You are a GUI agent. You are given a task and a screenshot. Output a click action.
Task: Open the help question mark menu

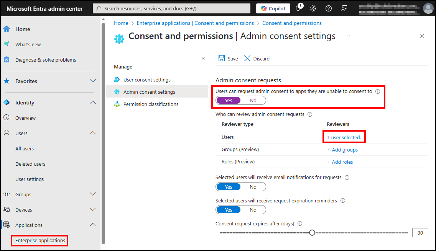[x=328, y=8]
